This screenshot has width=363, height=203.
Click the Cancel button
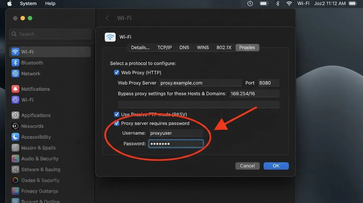coord(247,166)
